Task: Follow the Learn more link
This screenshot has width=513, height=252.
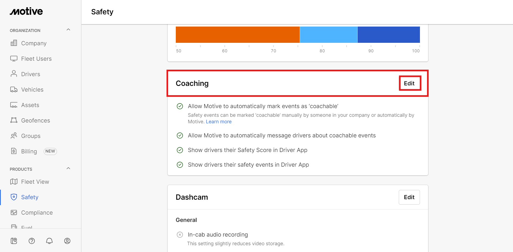Action: 219,122
